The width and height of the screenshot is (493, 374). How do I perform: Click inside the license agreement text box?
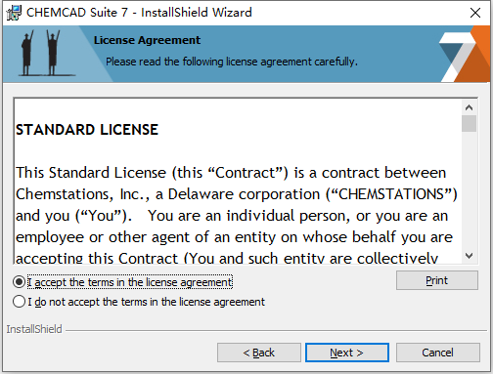click(x=238, y=182)
